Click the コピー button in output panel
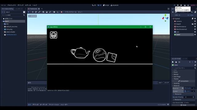This screenshot has width=197, height=110. pos(161,83)
